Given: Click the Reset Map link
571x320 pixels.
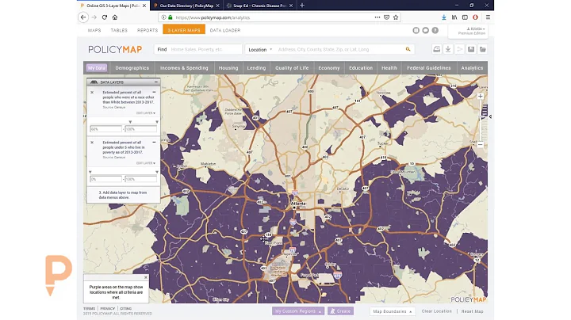Looking at the screenshot, I should pos(473,311).
